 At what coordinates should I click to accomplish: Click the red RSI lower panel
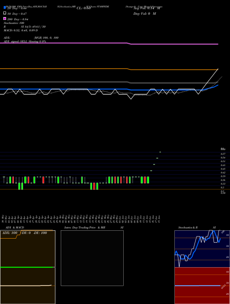pos(202,286)
